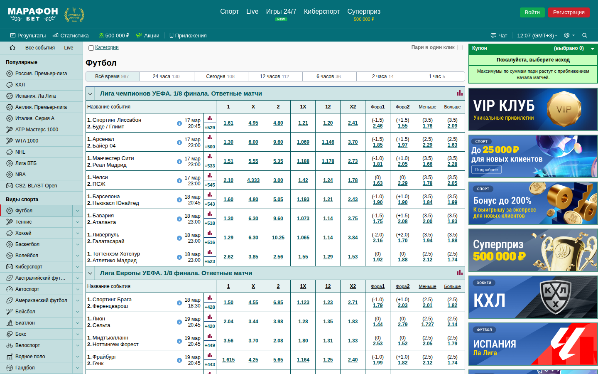This screenshot has height=374, width=598.
Task: Click the home icon in sidebar
Action: (12, 48)
